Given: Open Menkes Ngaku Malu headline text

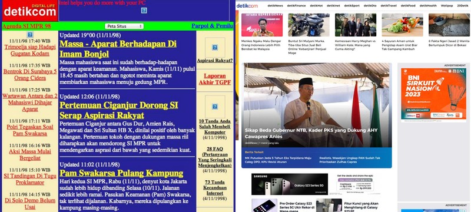Looking at the screenshot, I should point(261,45).
